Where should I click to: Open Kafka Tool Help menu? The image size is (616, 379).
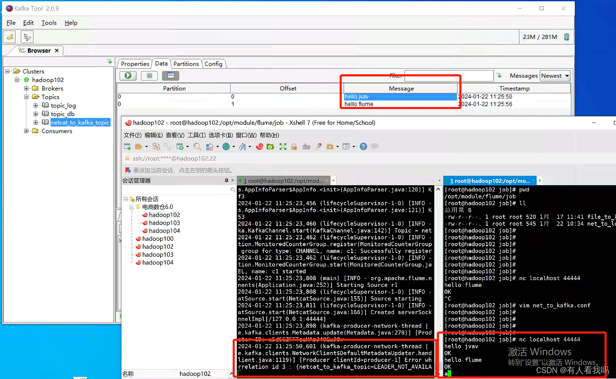[71, 23]
